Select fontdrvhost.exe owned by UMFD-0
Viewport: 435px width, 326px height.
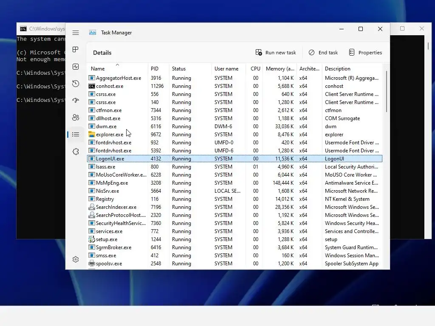pos(234,143)
